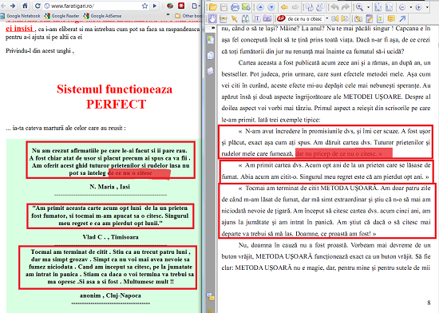Click the PDF viewer's Open file folder icon
Image resolution: width=439 pixels, height=313 pixels.
click(x=213, y=6)
